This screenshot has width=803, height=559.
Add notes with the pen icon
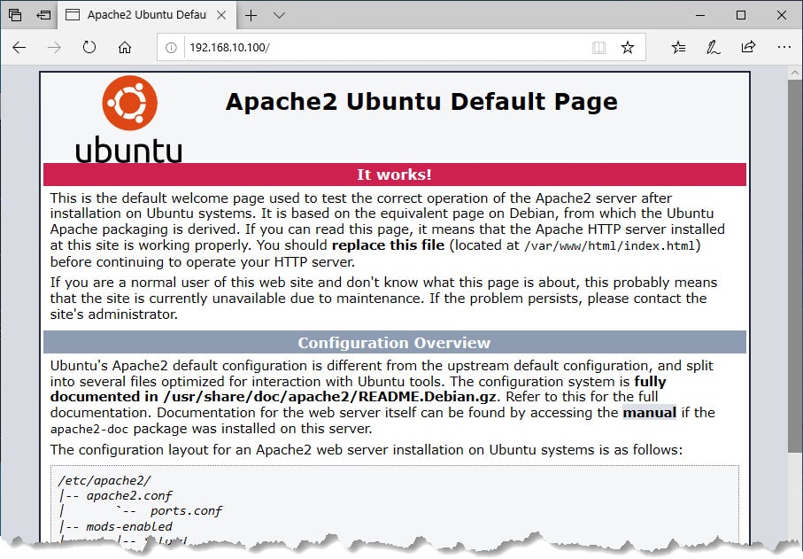(x=714, y=48)
